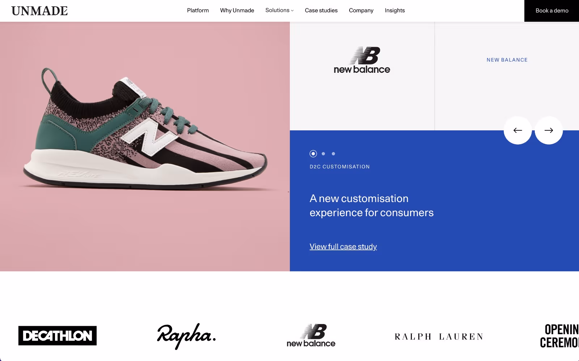Click the Book a demo button
The image size is (579, 361).
(x=552, y=11)
